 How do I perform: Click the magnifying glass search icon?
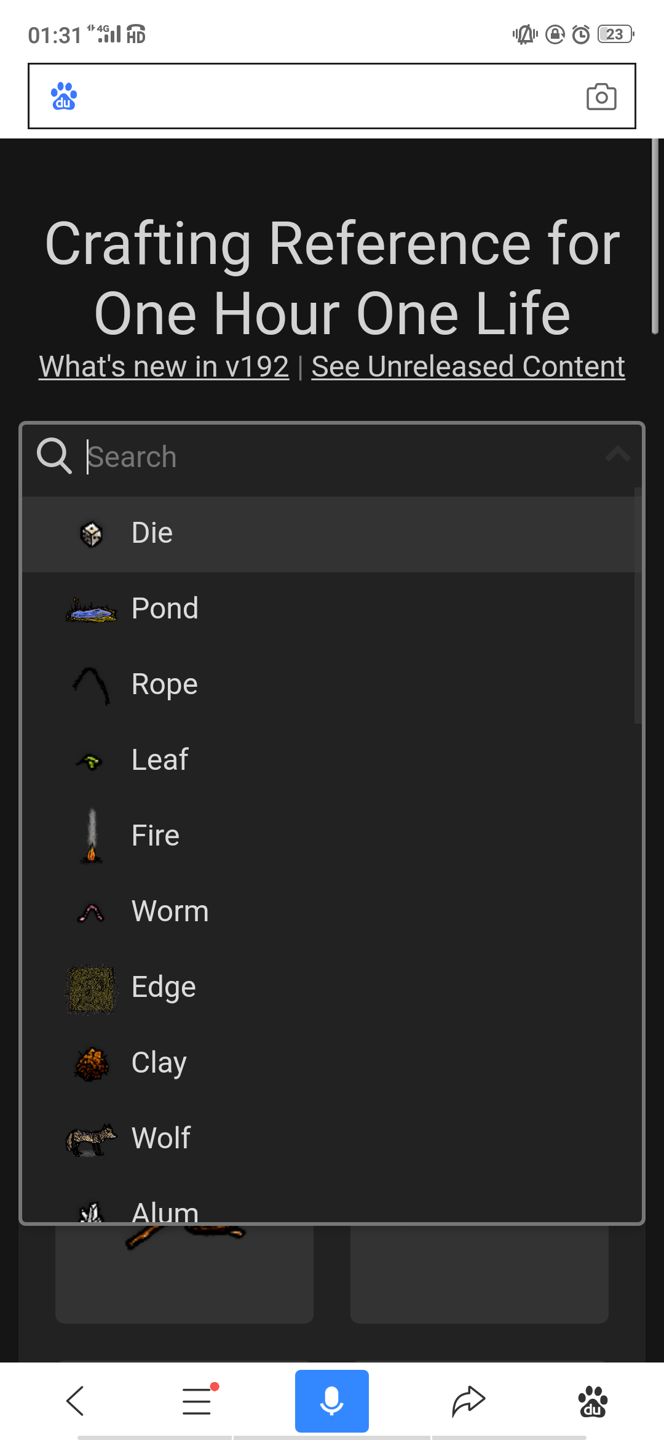(54, 456)
